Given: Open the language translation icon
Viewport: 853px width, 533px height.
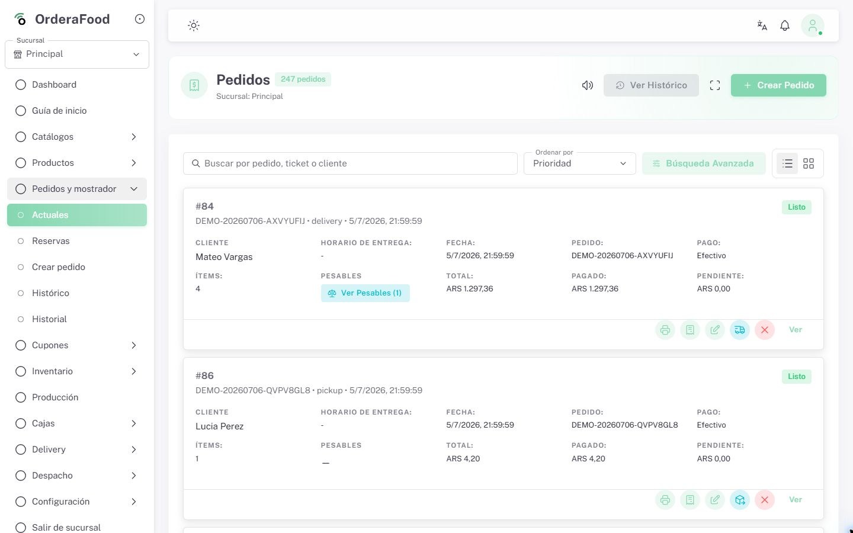Looking at the screenshot, I should point(762,25).
